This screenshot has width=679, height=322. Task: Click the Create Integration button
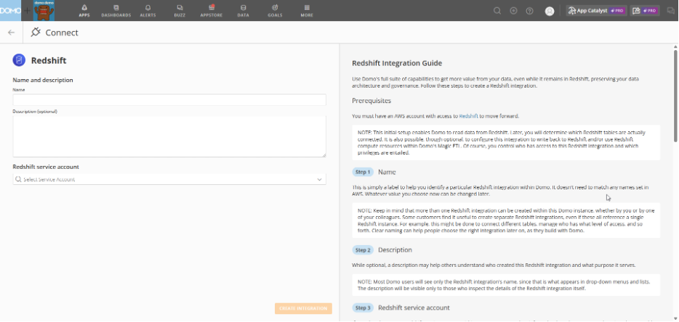coord(303,308)
